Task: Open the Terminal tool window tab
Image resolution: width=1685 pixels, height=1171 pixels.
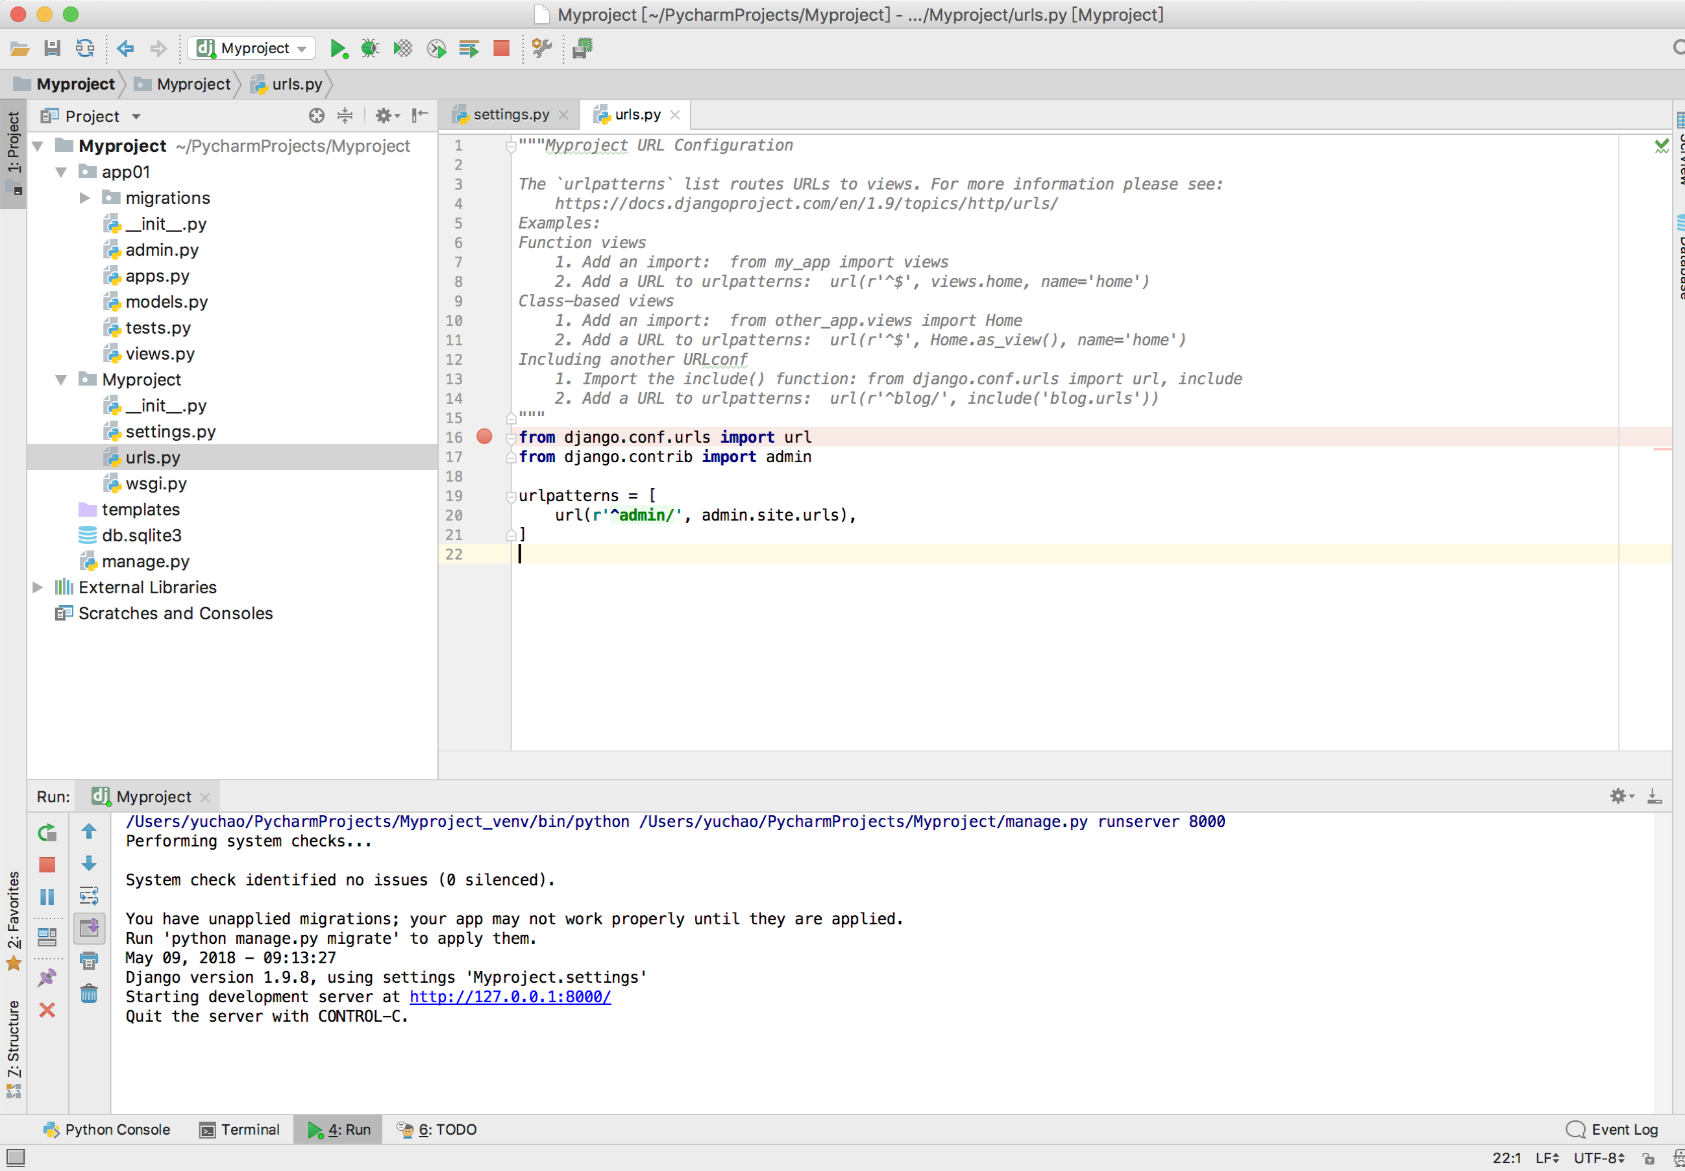Action: tap(240, 1129)
